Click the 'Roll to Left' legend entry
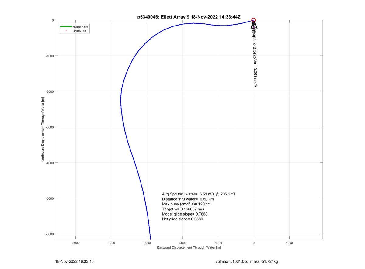This screenshot has width=365, height=269. [79, 31]
